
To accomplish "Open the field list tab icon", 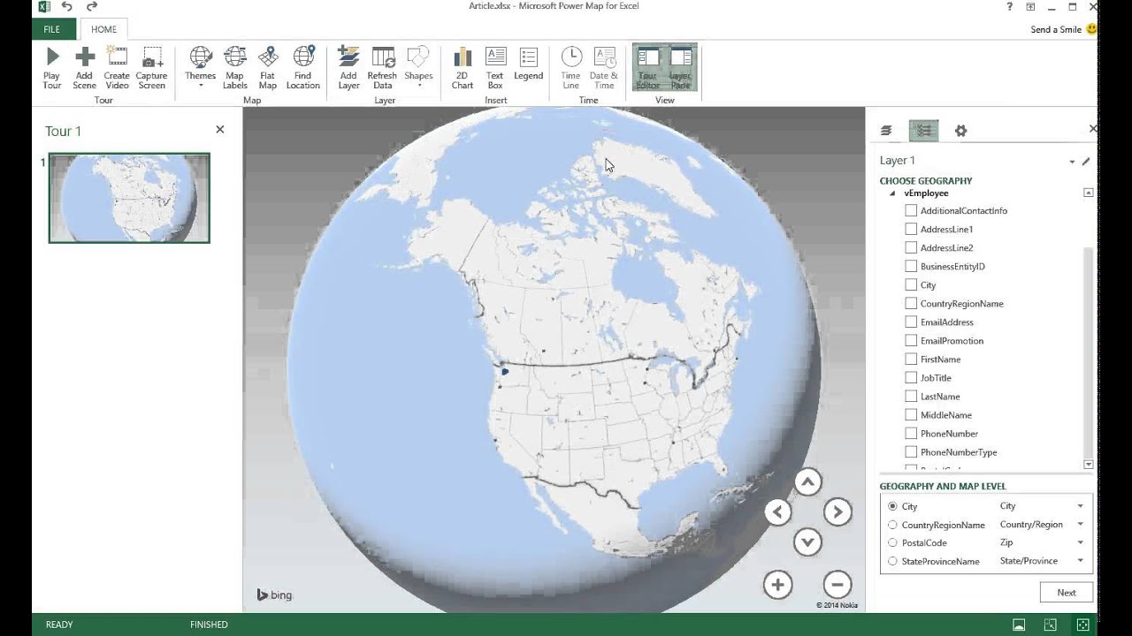I will [923, 131].
